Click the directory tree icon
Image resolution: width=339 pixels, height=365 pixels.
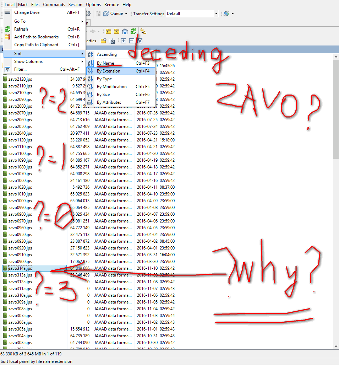(x=143, y=31)
